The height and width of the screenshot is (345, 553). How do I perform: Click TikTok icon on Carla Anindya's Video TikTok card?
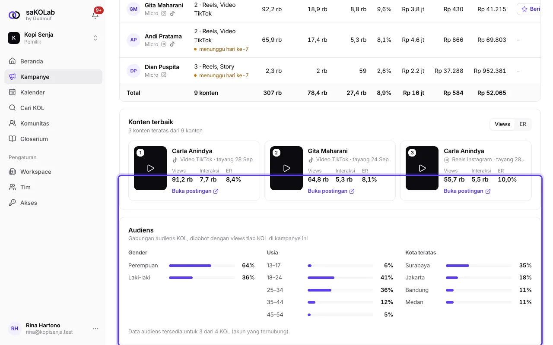[x=175, y=160]
